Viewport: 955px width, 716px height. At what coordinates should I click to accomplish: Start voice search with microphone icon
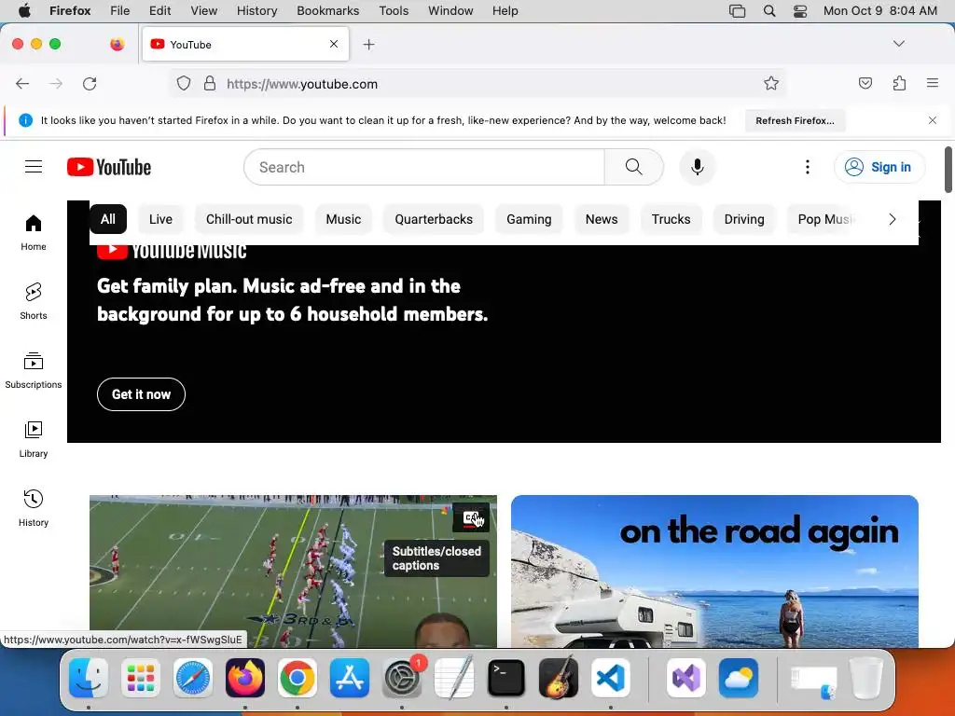[698, 167]
